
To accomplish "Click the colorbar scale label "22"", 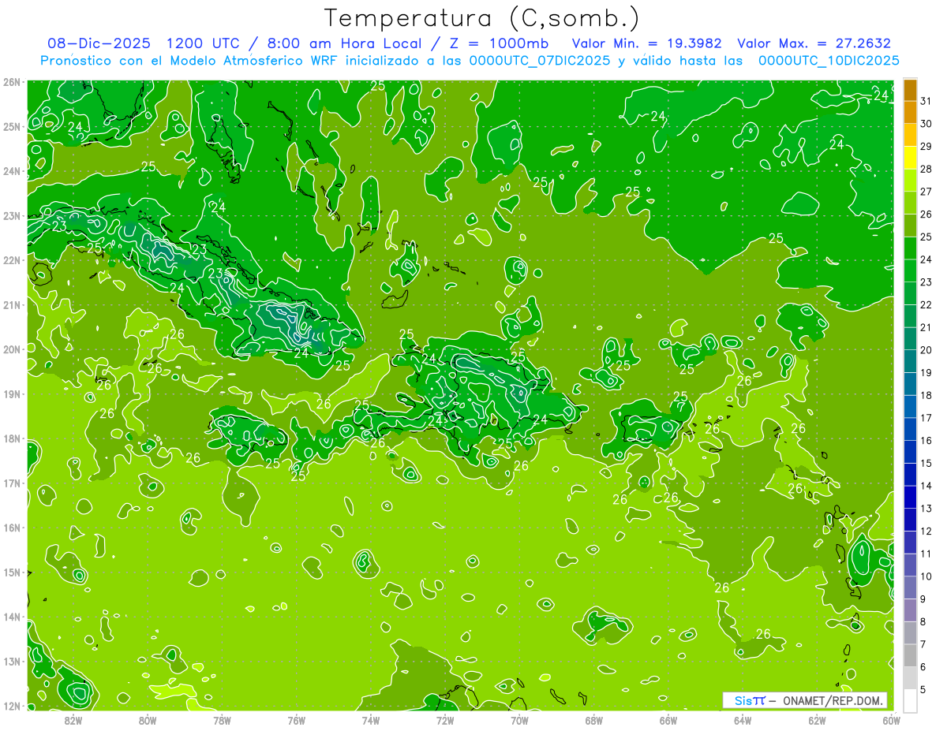I will [926, 304].
